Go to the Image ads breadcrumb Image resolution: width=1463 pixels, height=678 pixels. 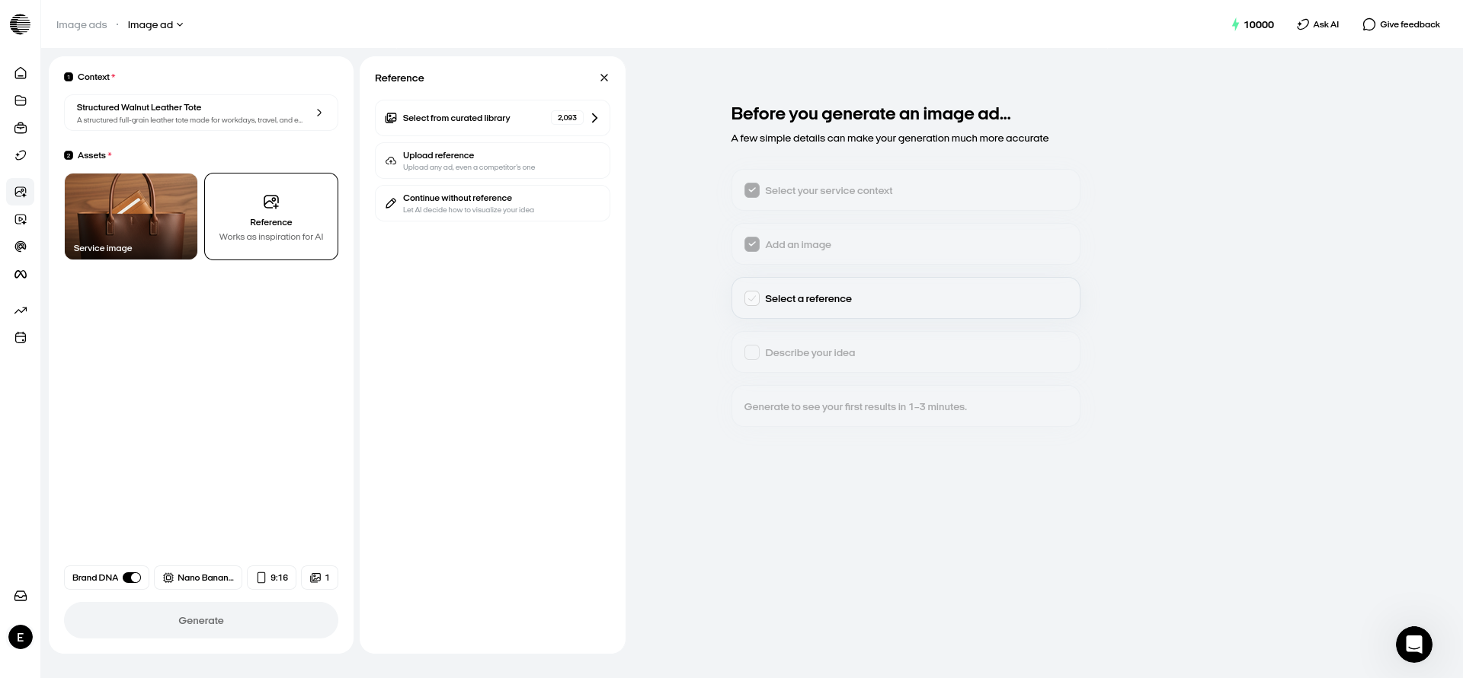82,24
